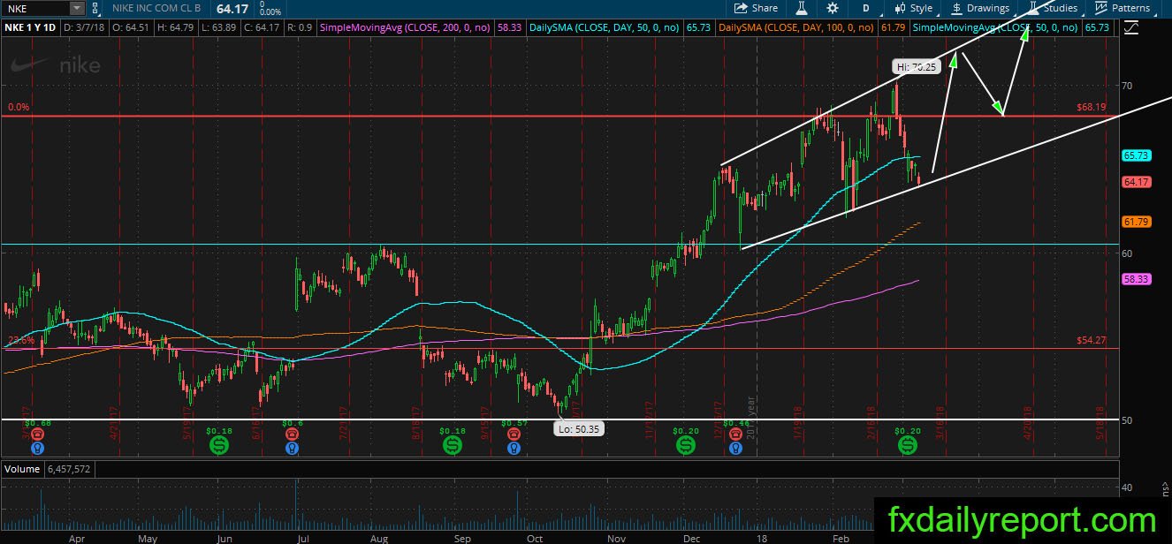1172x544 pixels.
Task: Click the last price 64.17 in top bar
Action: click(x=232, y=8)
